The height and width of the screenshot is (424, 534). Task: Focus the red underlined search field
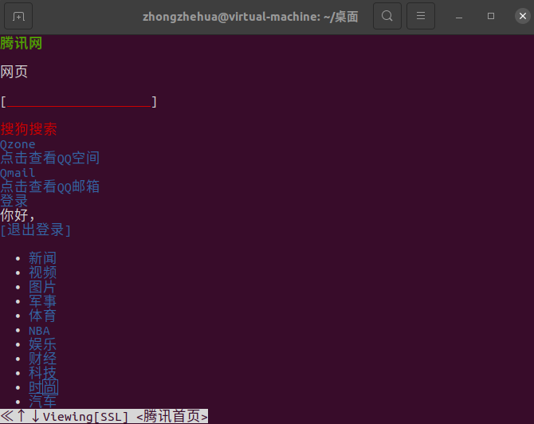click(79, 102)
